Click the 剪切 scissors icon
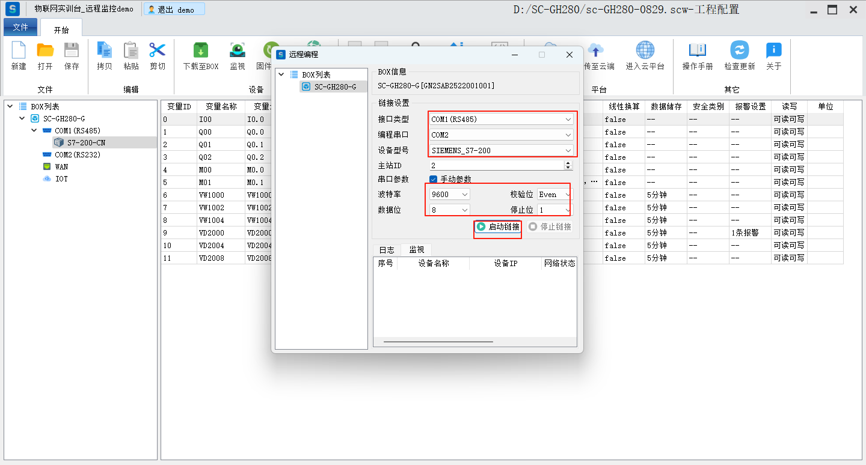This screenshot has height=465, width=866. (x=158, y=50)
